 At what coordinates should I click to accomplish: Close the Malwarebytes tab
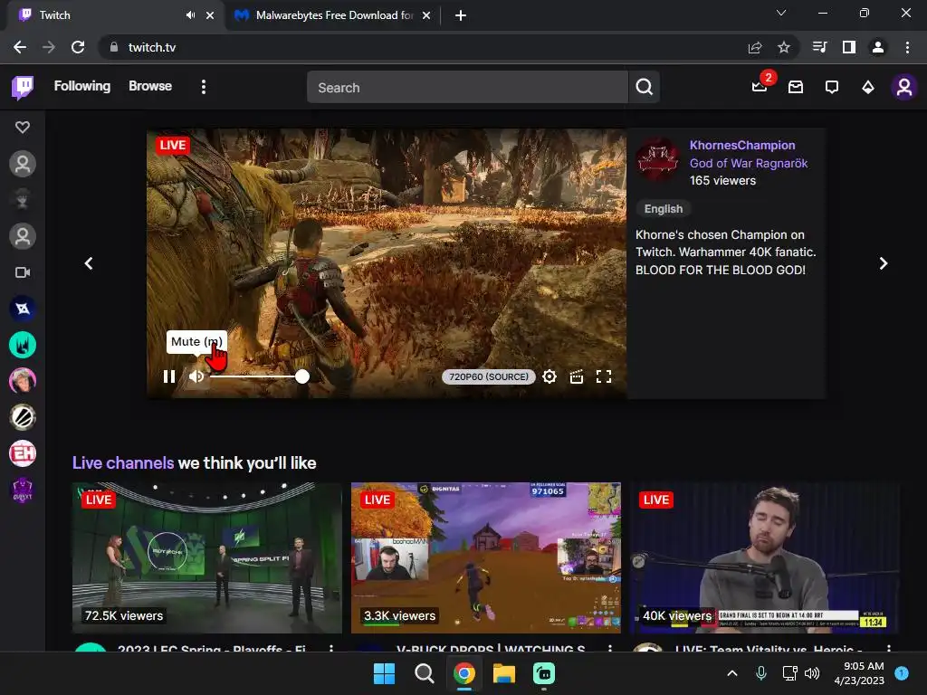coord(426,15)
